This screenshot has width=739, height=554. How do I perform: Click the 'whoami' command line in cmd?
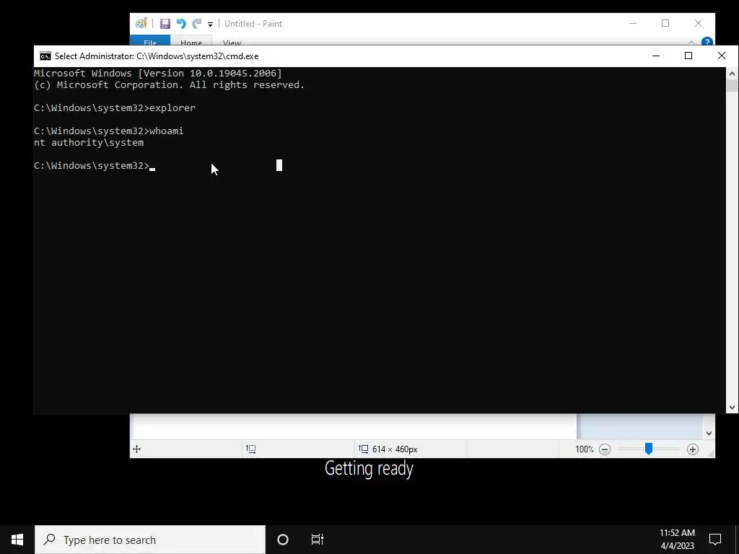(x=108, y=131)
